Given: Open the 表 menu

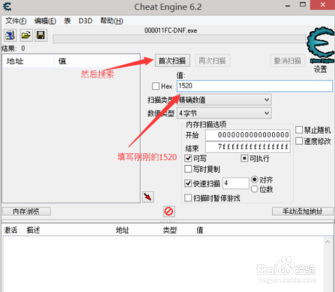Looking at the screenshot, I should tap(68, 21).
